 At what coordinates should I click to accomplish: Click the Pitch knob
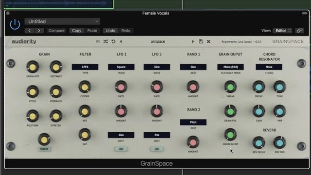pyautogui.click(x=33, y=92)
